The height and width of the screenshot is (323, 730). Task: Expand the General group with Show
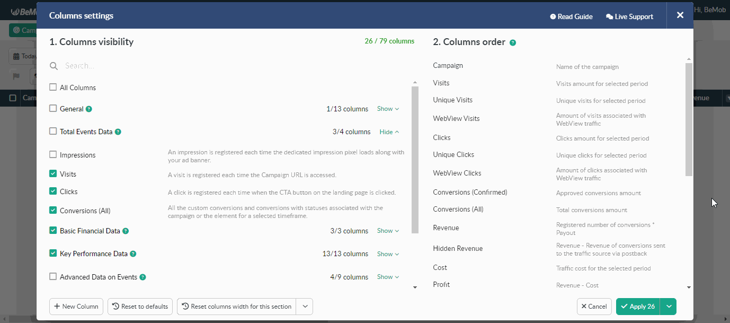coord(388,109)
